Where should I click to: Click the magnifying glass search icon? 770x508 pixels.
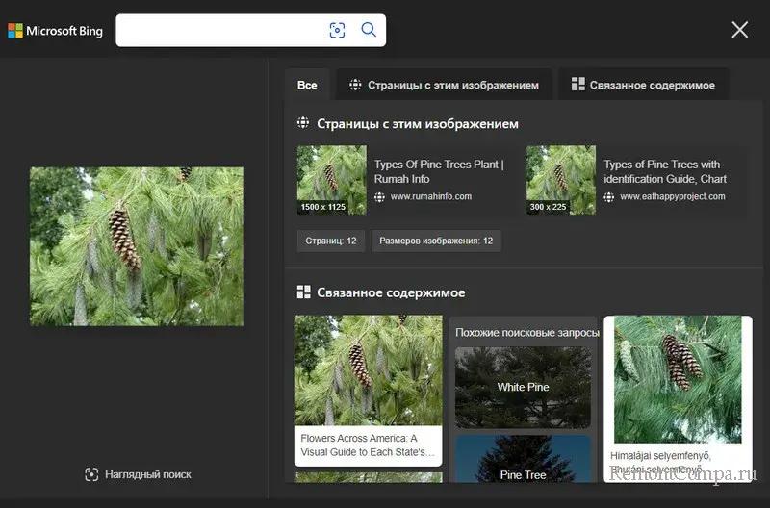(369, 30)
